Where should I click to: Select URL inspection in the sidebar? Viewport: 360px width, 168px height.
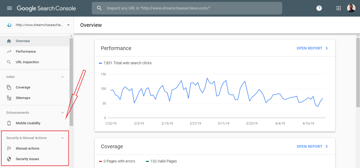point(27,62)
